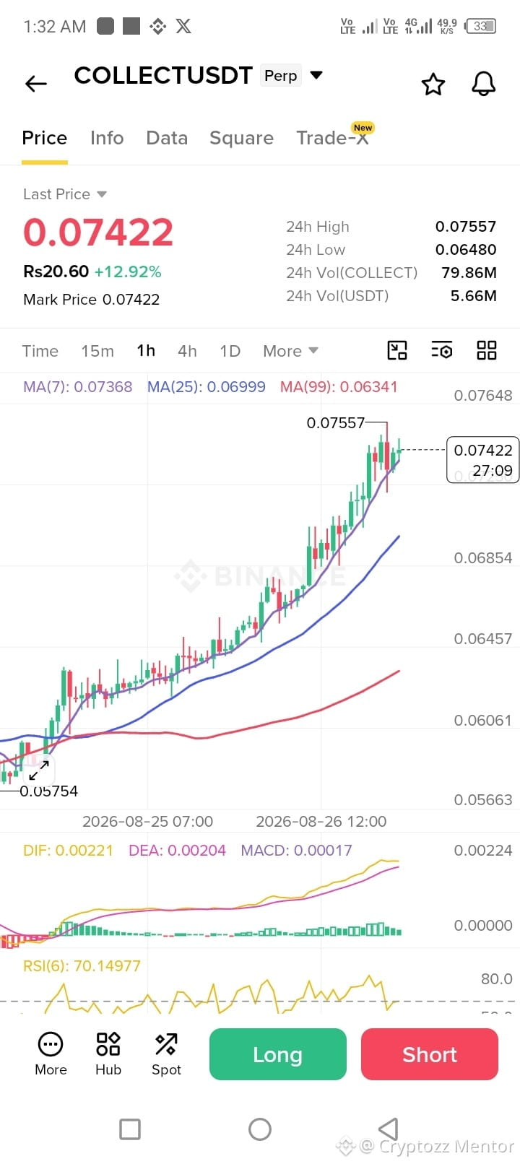The width and height of the screenshot is (520, 1164).
Task: Select the Time chart interval
Action: [40, 351]
